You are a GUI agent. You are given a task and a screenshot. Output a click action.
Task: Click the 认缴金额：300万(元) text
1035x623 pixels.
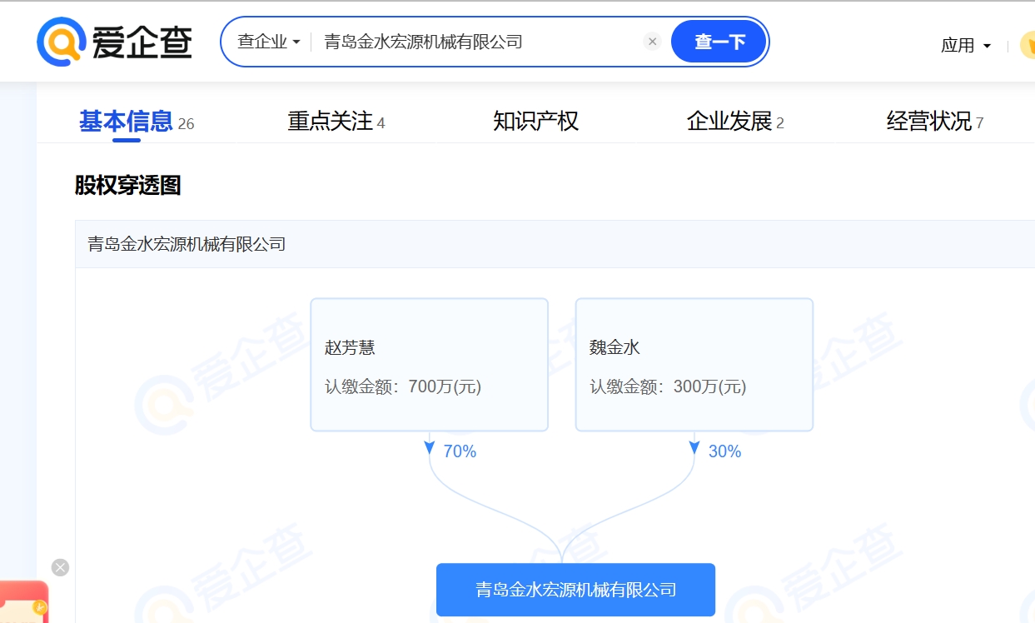coord(668,386)
